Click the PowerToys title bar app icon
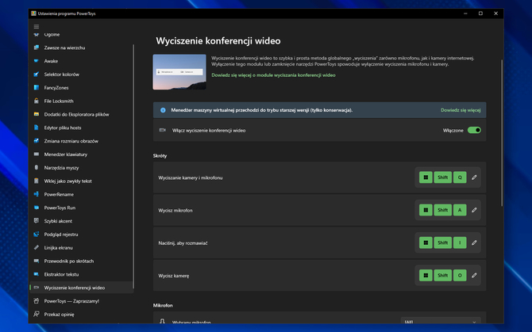532x332 pixels. tap(33, 13)
